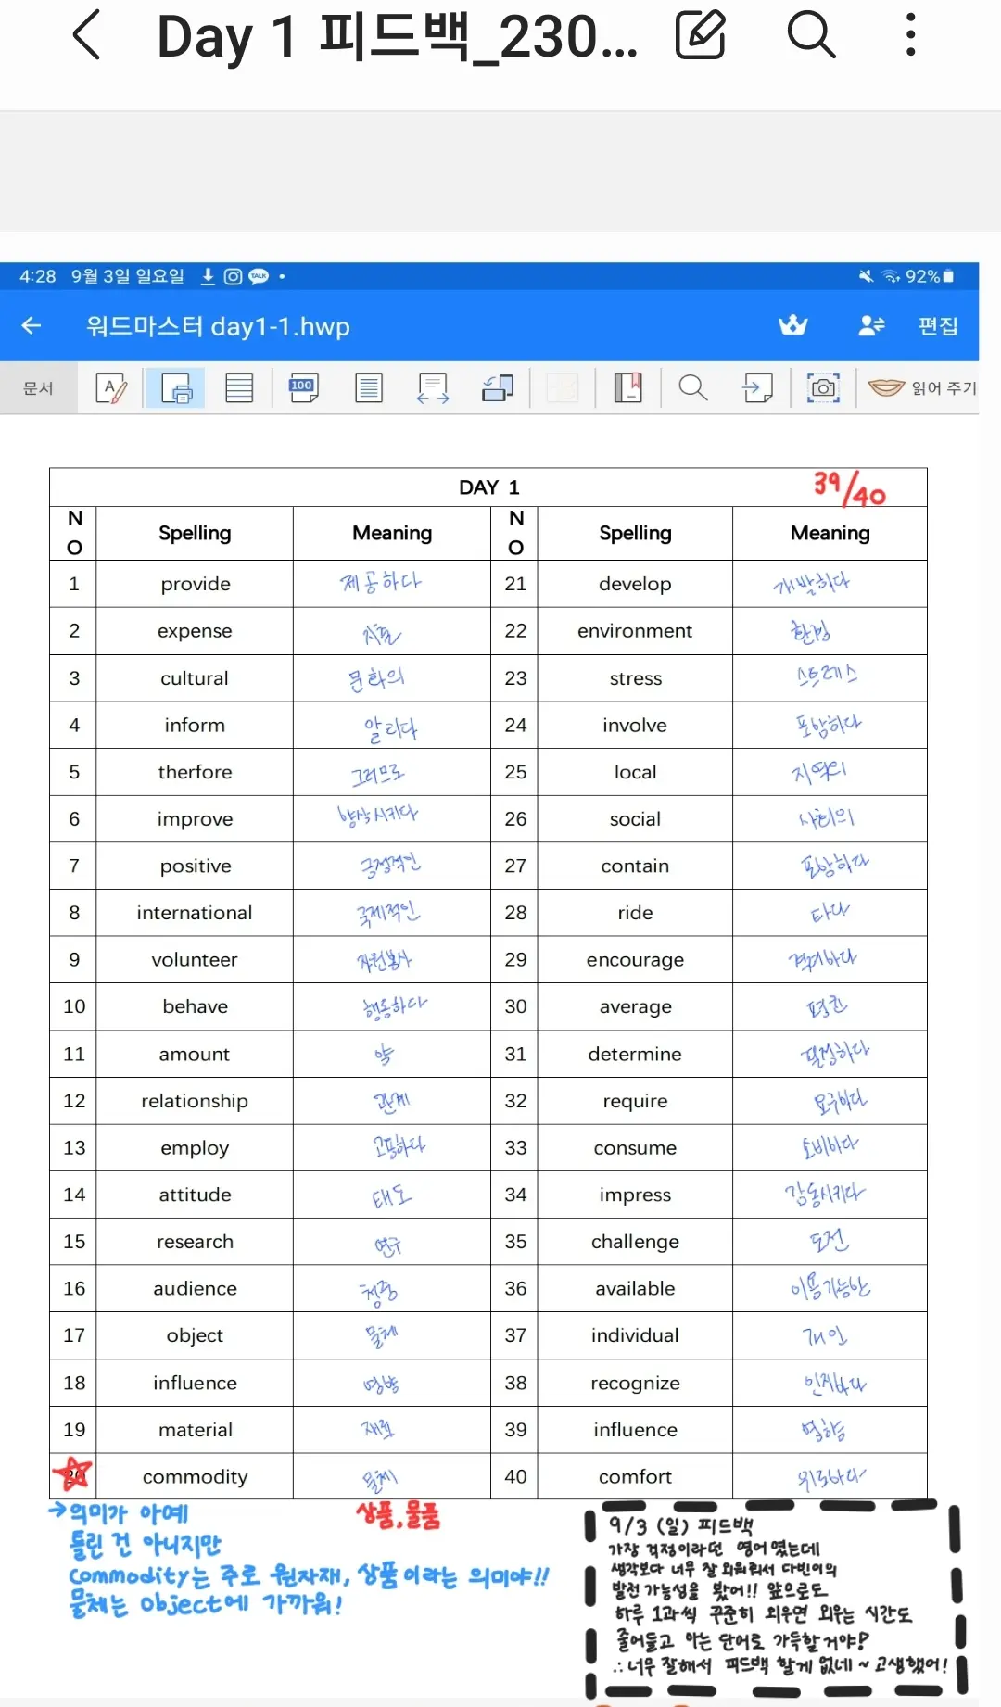Tap the KakaoTalk notification icon
The width and height of the screenshot is (1001, 1707).
pyautogui.click(x=259, y=276)
